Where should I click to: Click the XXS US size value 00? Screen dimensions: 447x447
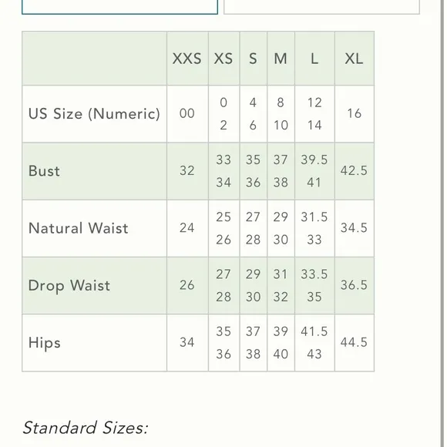click(187, 113)
